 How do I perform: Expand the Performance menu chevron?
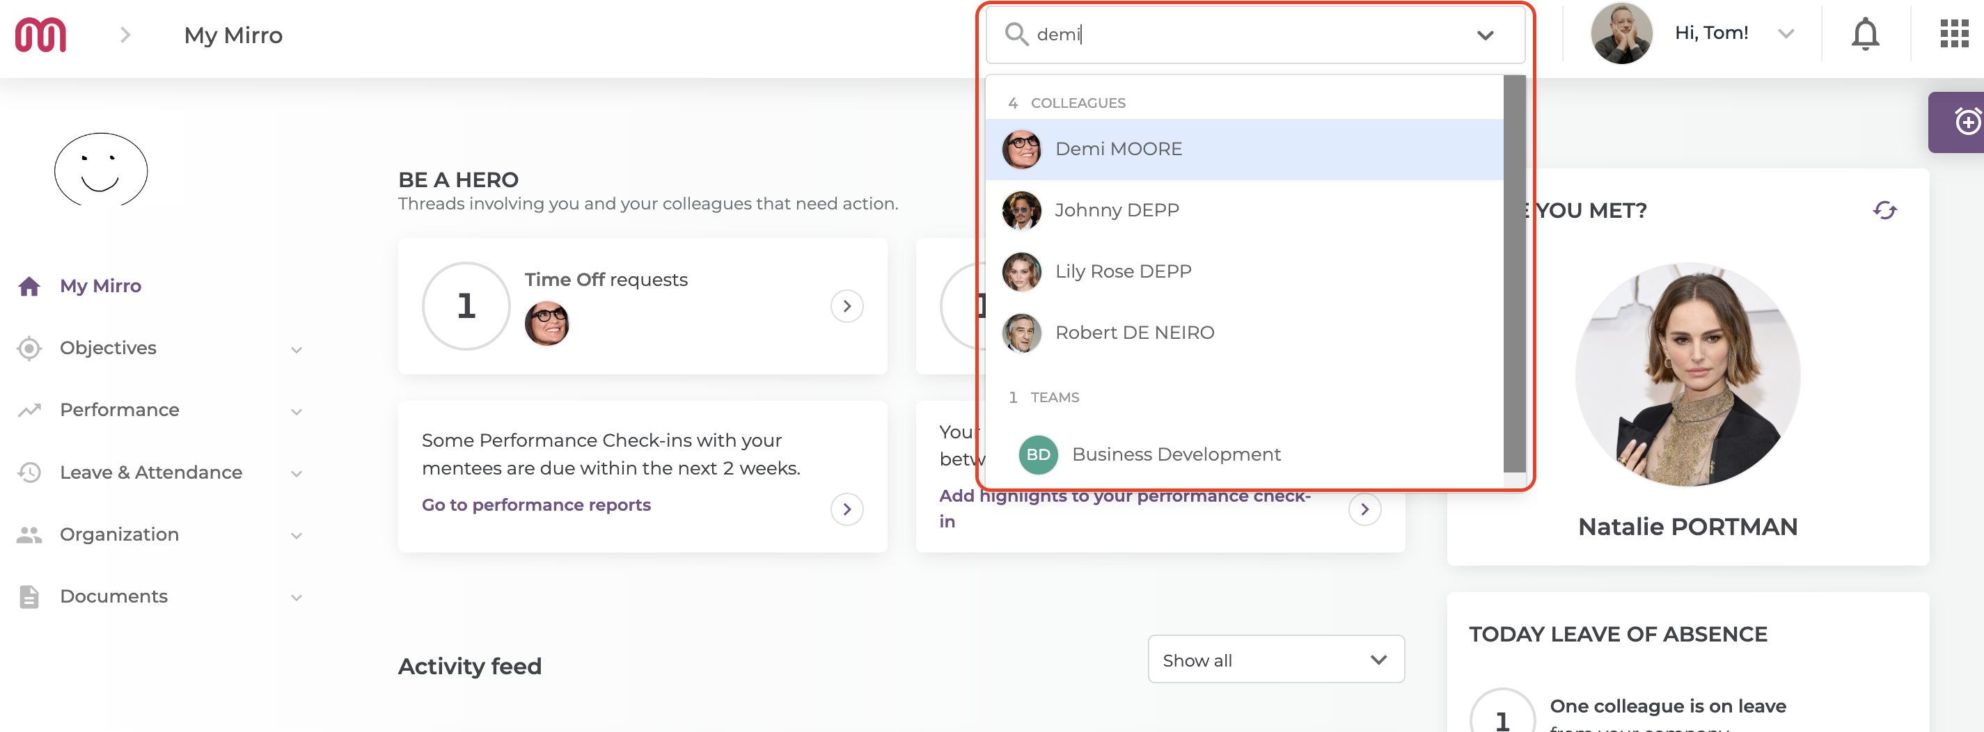coord(296,412)
